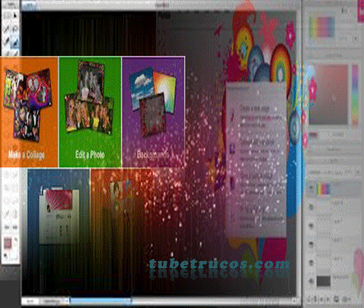364x308 pixels.
Task: Open the Make a Collage tile
Action: pos(29,112)
